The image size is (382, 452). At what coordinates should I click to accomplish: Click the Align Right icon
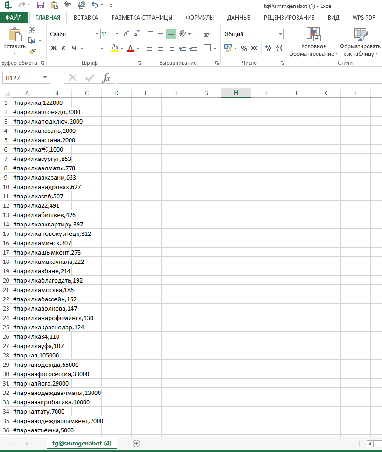[x=171, y=48]
